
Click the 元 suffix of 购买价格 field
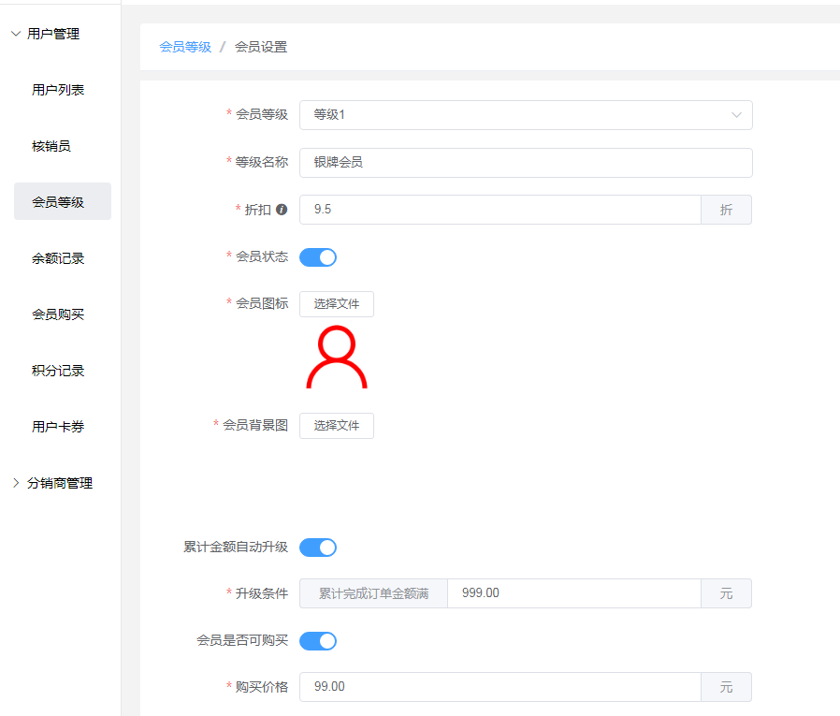726,687
